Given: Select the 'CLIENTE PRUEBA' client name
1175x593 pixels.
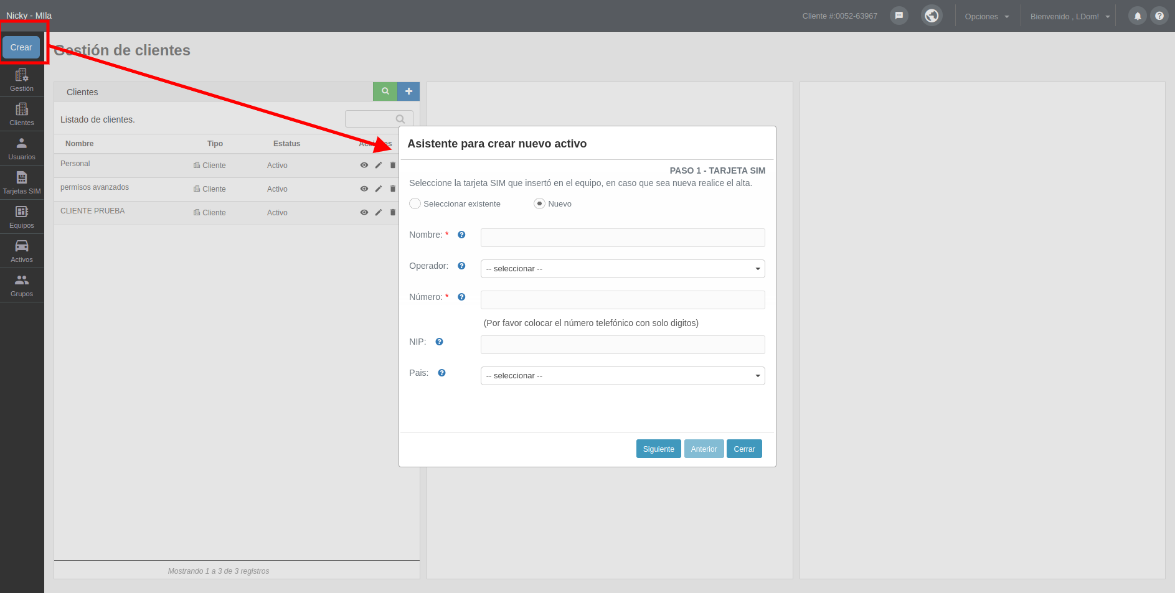Looking at the screenshot, I should point(93,211).
